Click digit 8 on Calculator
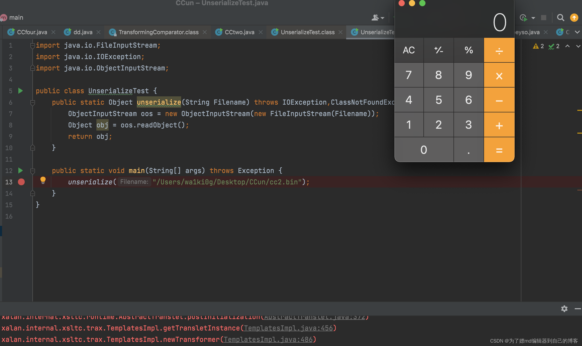Image resolution: width=582 pixels, height=346 pixels. point(439,75)
